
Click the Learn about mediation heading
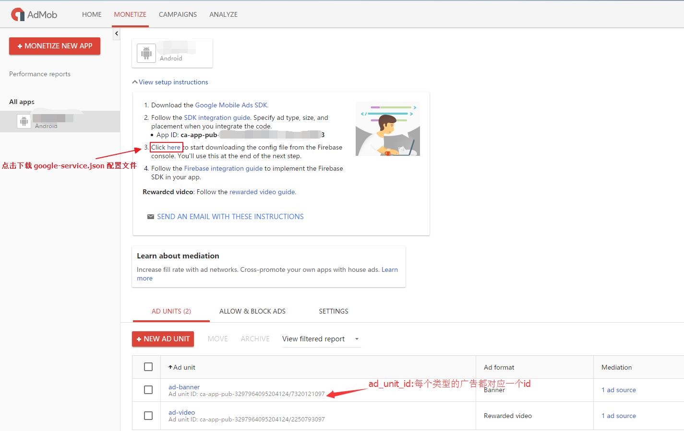coord(178,256)
